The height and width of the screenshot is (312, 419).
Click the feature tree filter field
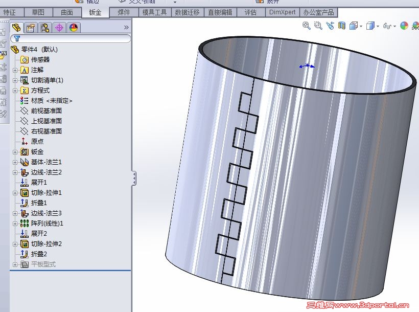coord(71,38)
